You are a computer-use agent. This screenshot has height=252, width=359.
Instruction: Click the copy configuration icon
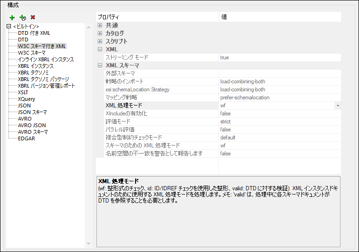22,17
